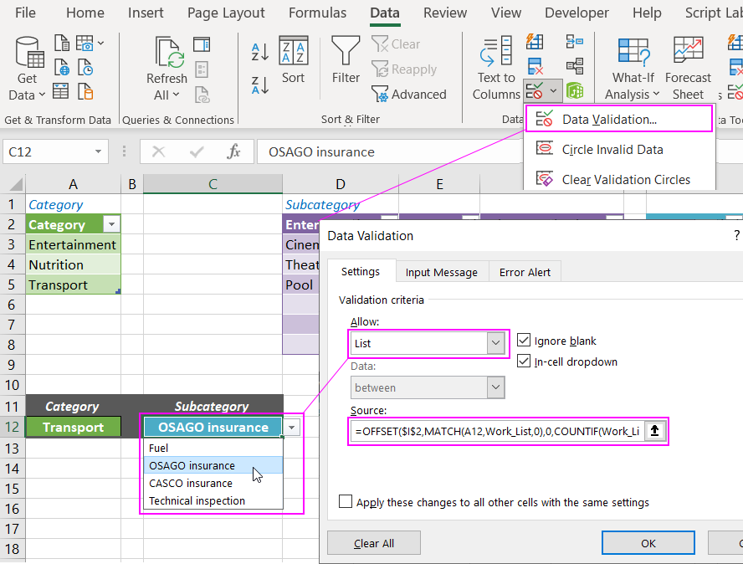The image size is (743, 564).
Task: Click the Forecast Sheet icon
Action: (688, 54)
